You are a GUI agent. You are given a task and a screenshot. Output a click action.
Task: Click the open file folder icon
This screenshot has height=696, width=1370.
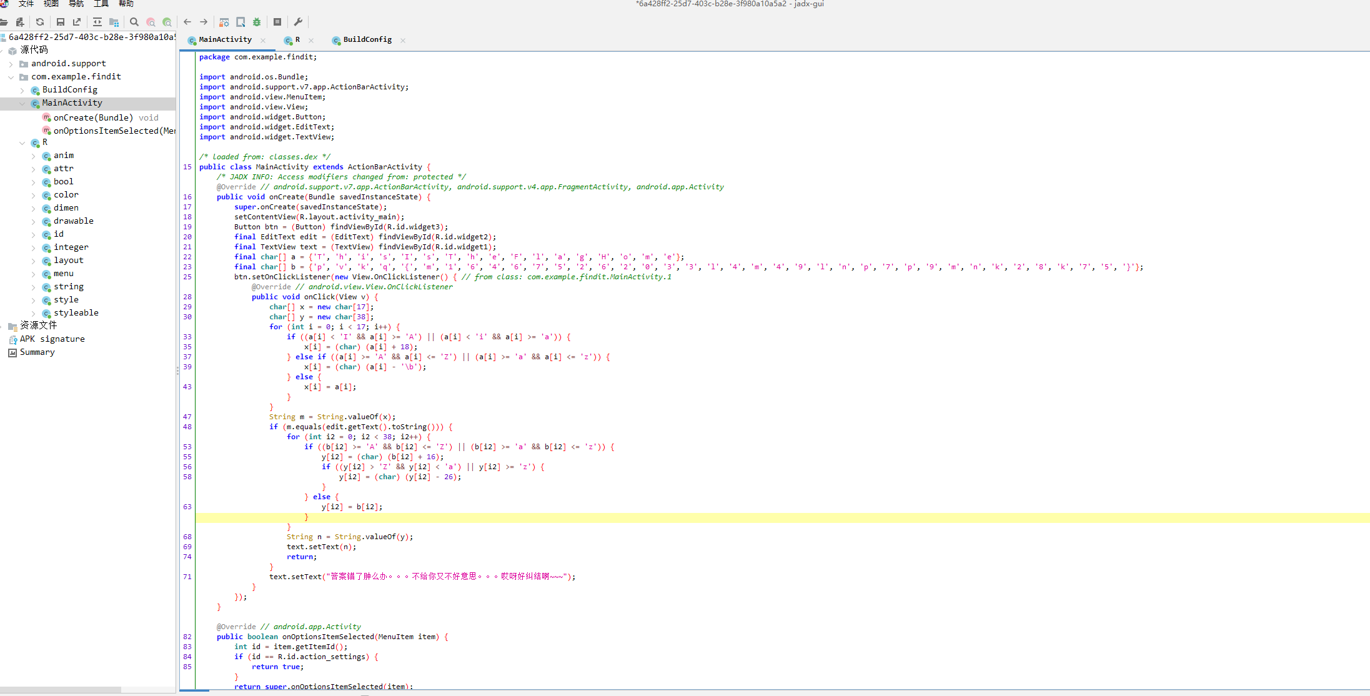point(4,22)
